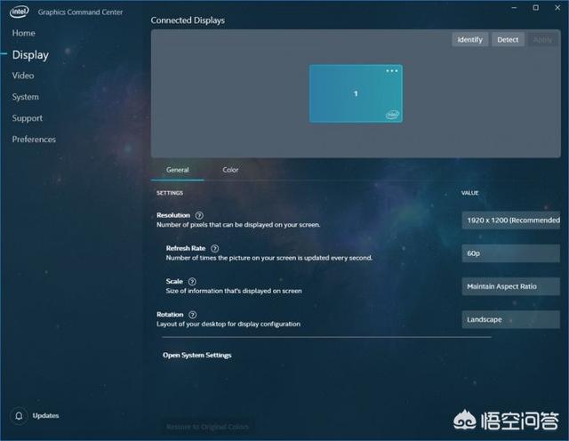Close the Graphics Command Center window
This screenshot has width=569, height=441.
pyautogui.click(x=557, y=8)
